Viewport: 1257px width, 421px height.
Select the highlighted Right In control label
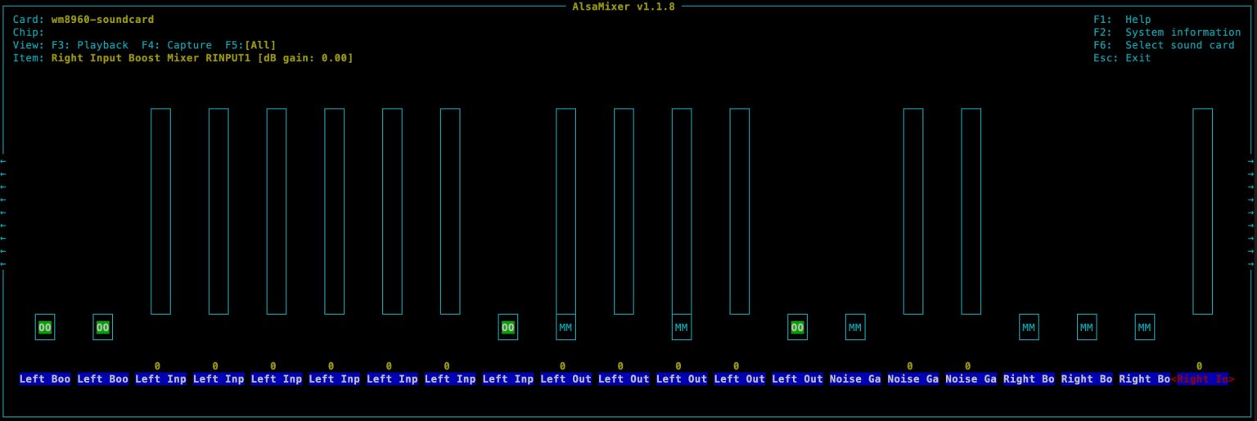[x=1201, y=379]
